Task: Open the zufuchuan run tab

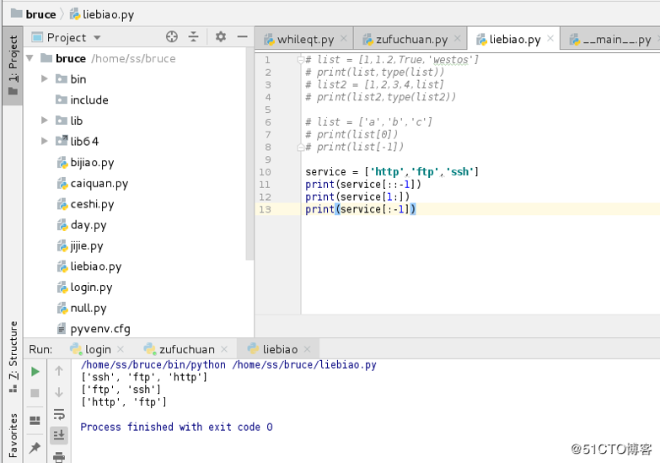Action: pyautogui.click(x=187, y=349)
